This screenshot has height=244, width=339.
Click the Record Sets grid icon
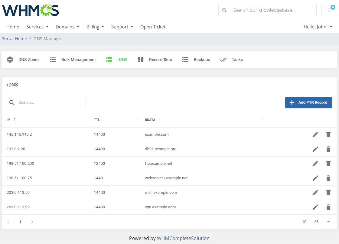pos(141,60)
